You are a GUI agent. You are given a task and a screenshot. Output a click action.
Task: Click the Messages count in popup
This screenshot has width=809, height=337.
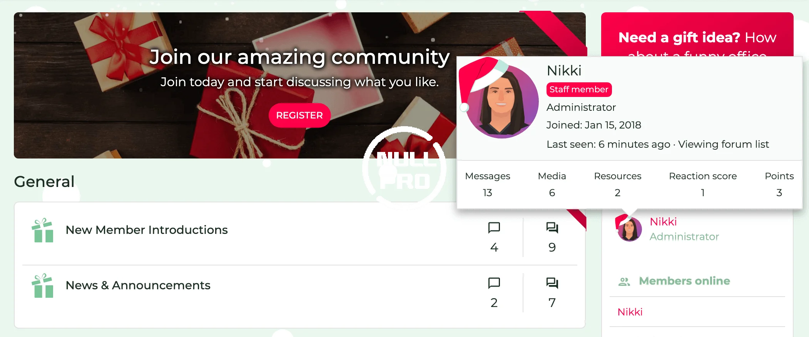pos(488,193)
